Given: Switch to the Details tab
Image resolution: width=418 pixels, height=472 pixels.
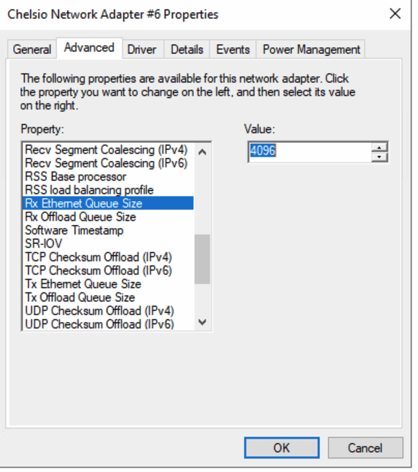Looking at the screenshot, I should [186, 50].
